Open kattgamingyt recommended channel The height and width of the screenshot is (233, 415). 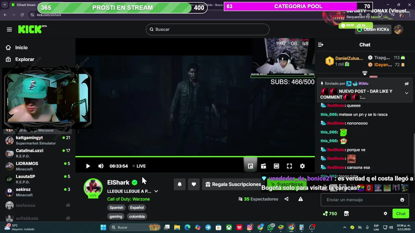pyautogui.click(x=38, y=140)
